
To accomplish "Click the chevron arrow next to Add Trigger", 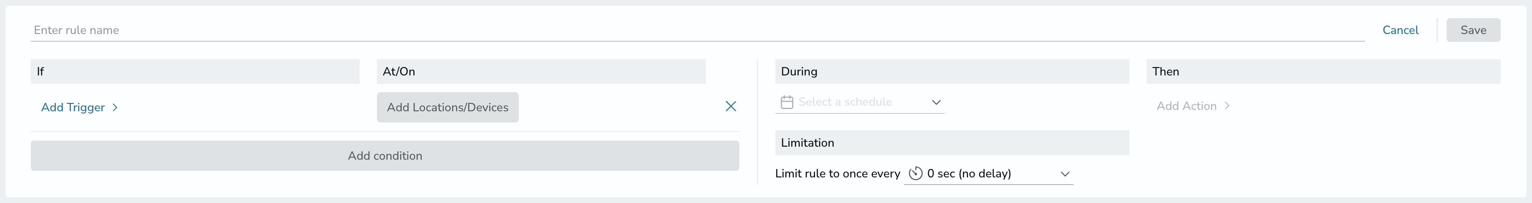I will click(115, 108).
